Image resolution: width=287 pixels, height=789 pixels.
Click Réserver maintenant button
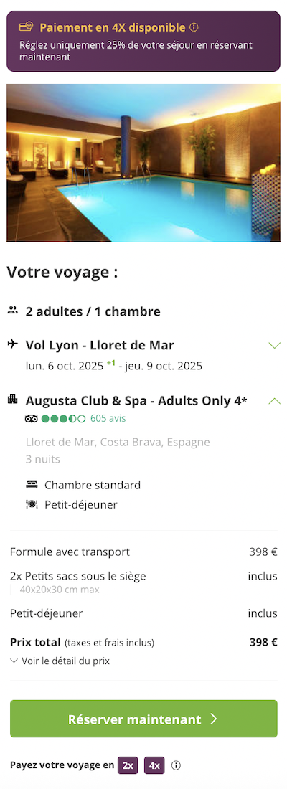143,719
